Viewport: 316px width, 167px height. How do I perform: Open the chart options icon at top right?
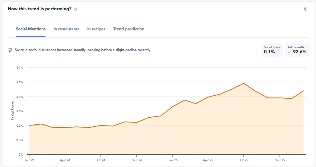(x=305, y=9)
